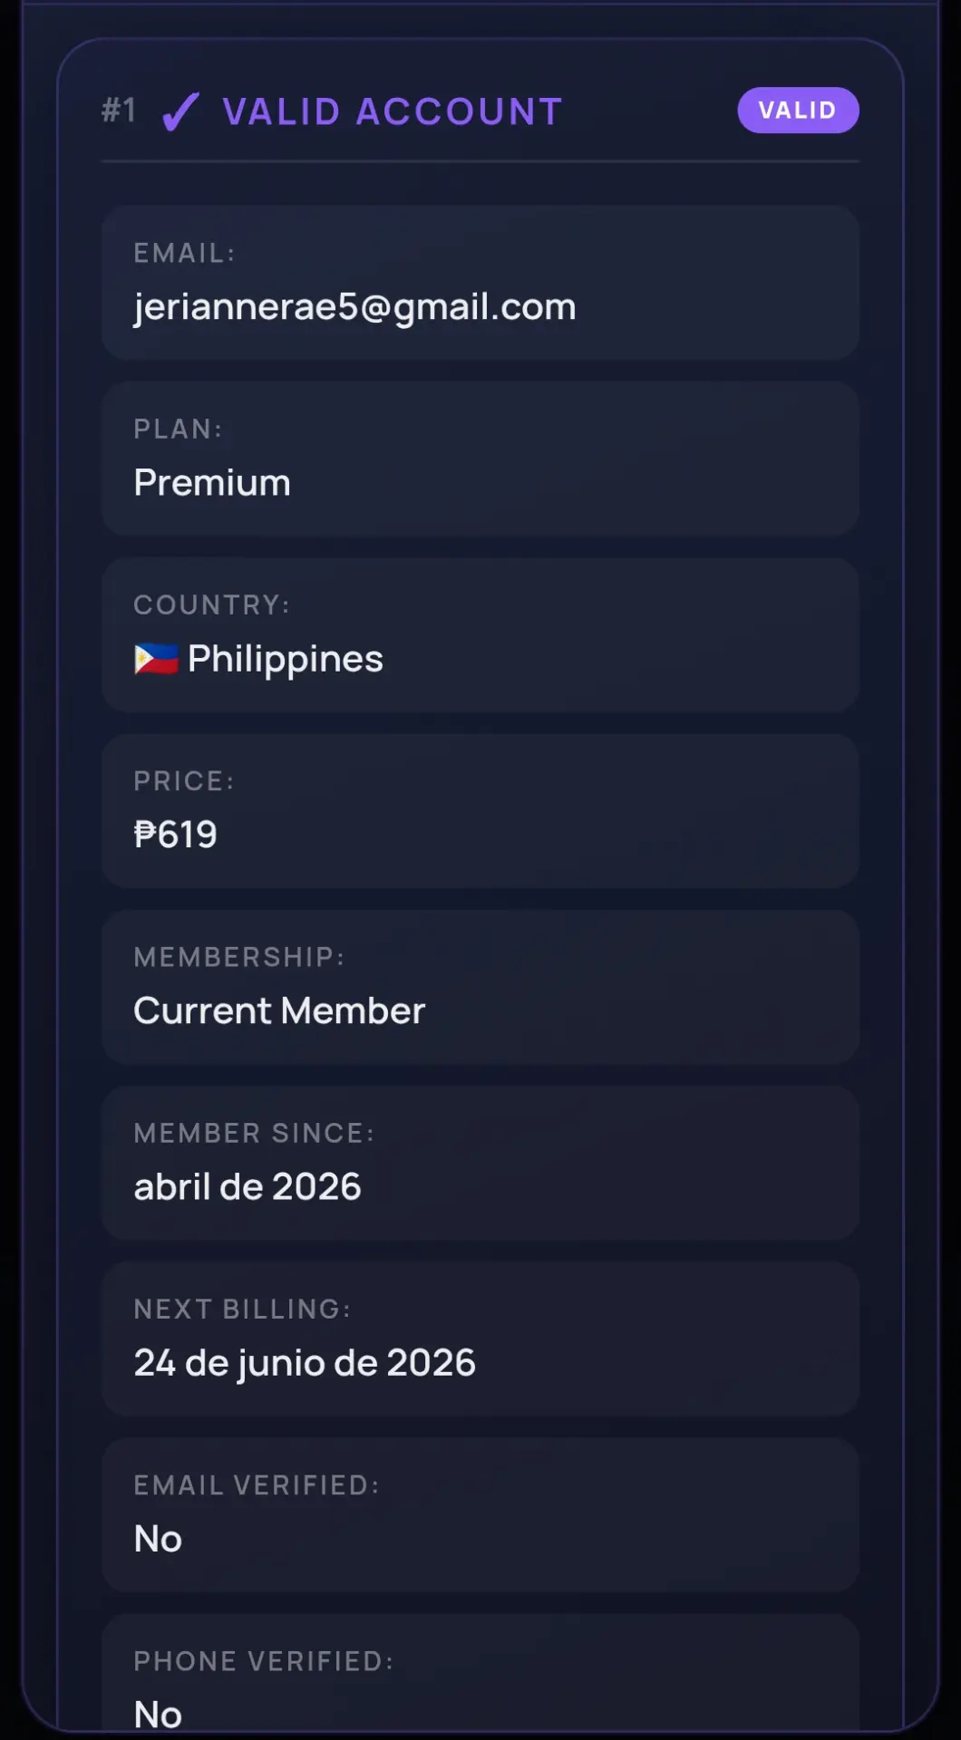Select the email address value
Screen dimensions: 961x1740
[354, 307]
